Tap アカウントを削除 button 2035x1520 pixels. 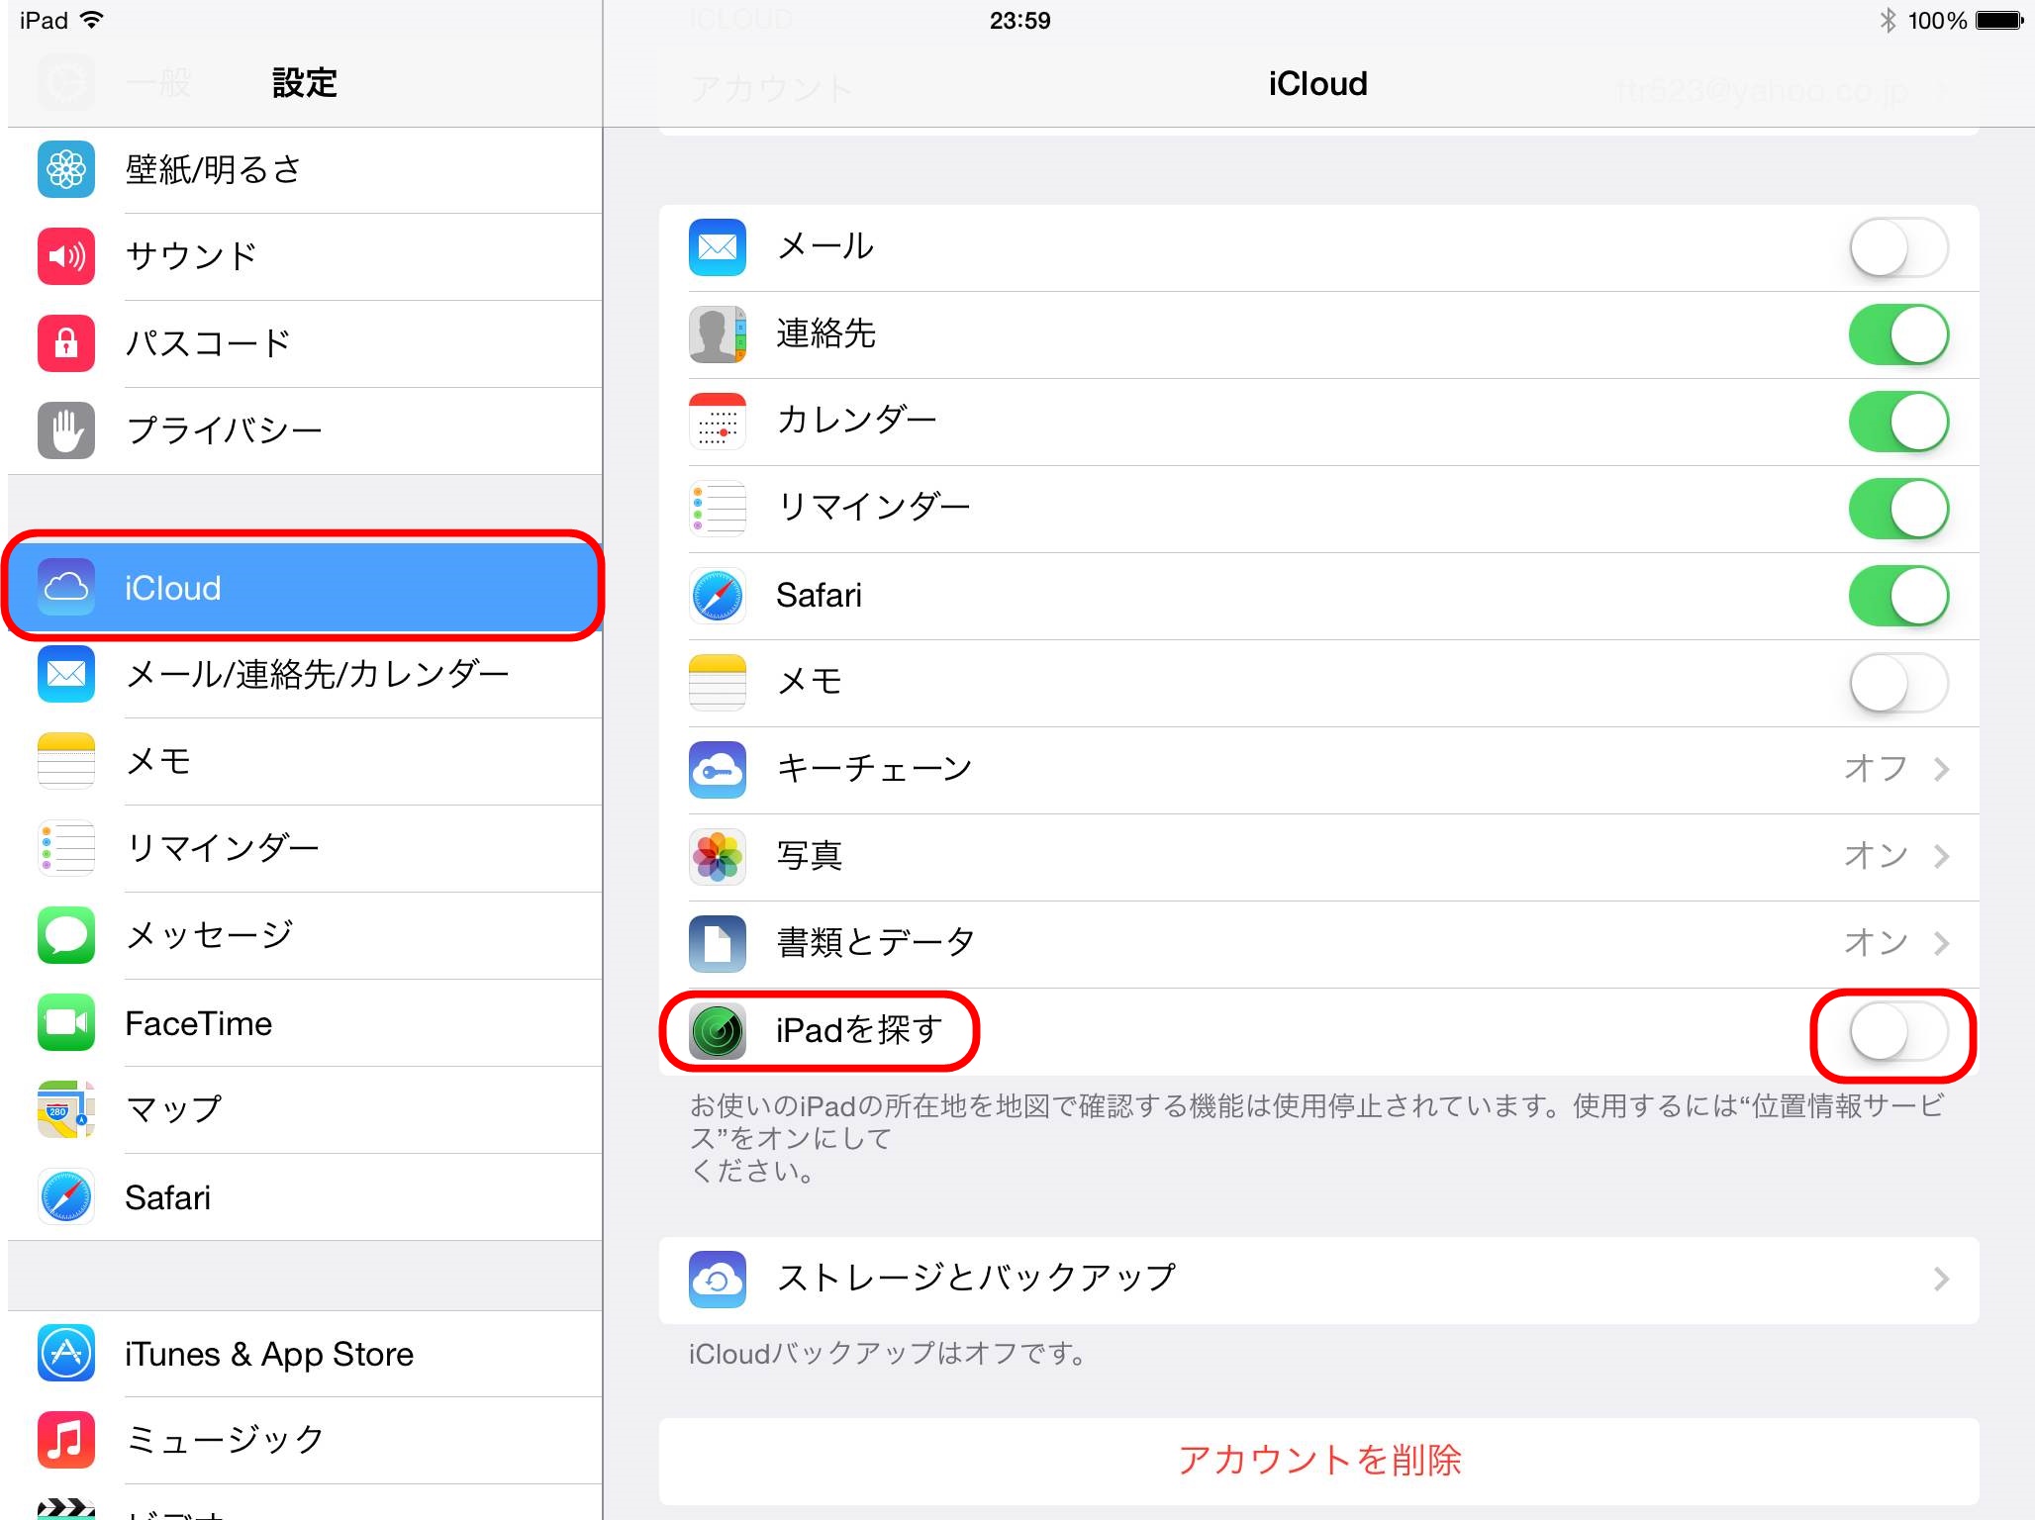[x=1318, y=1462]
